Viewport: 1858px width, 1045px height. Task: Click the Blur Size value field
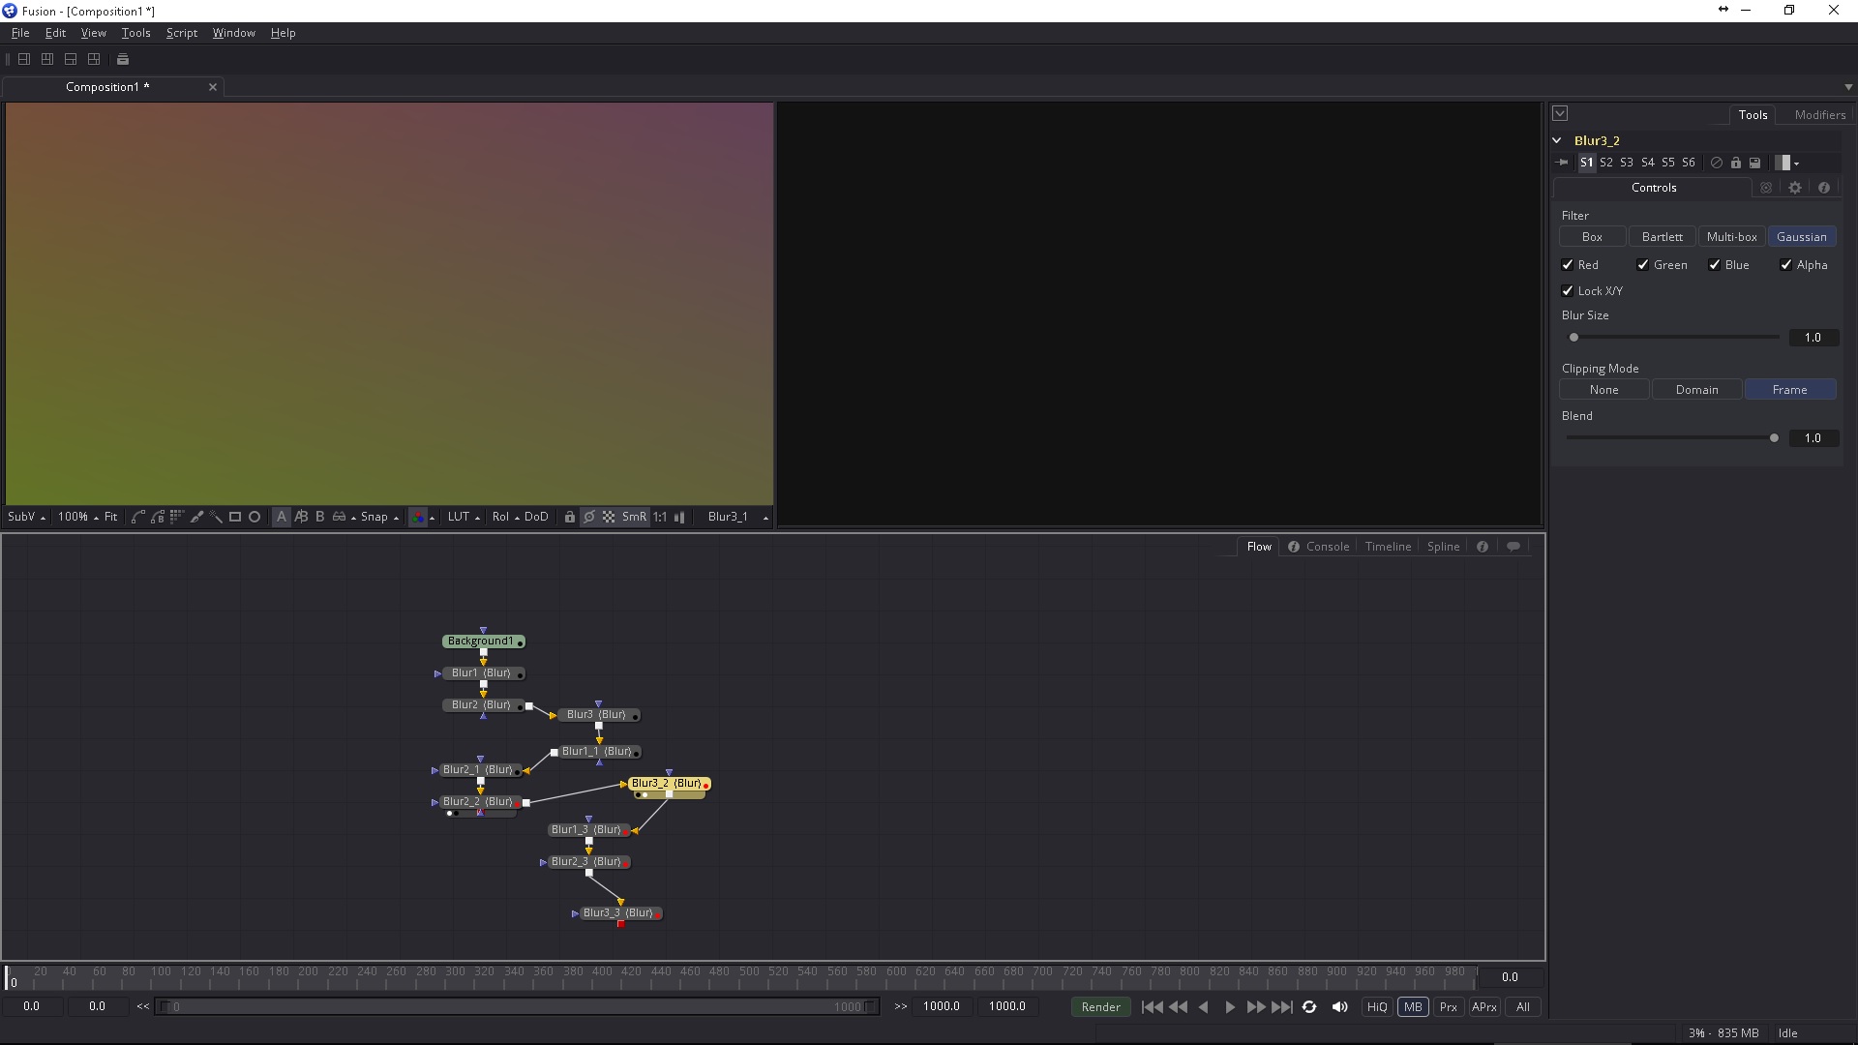(1813, 338)
